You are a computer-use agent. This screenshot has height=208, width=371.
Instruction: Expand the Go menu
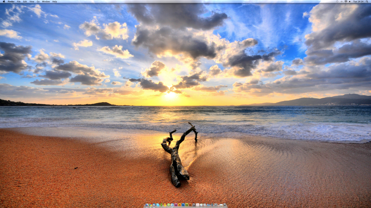tap(38, 1)
